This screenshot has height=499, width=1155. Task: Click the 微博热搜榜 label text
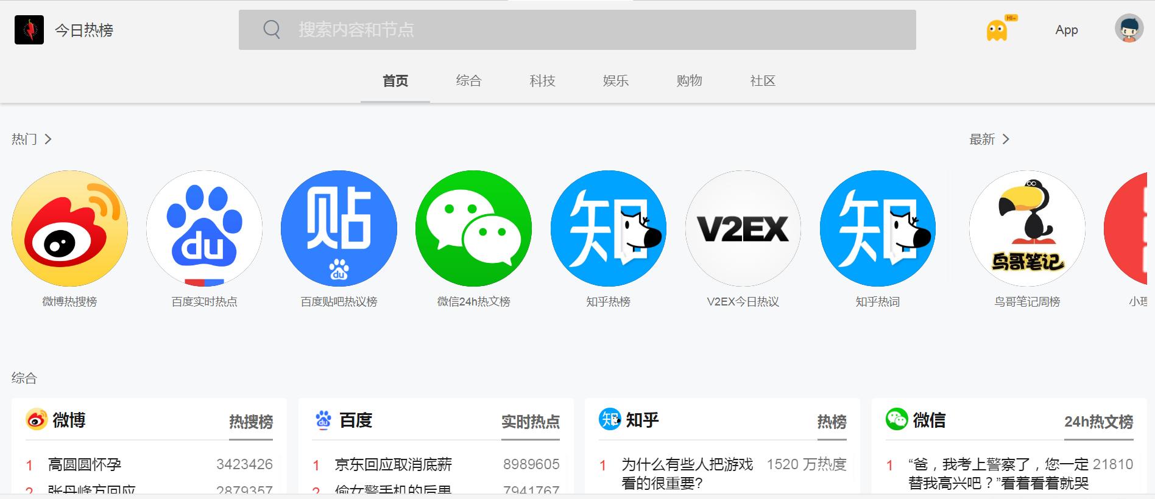70,302
